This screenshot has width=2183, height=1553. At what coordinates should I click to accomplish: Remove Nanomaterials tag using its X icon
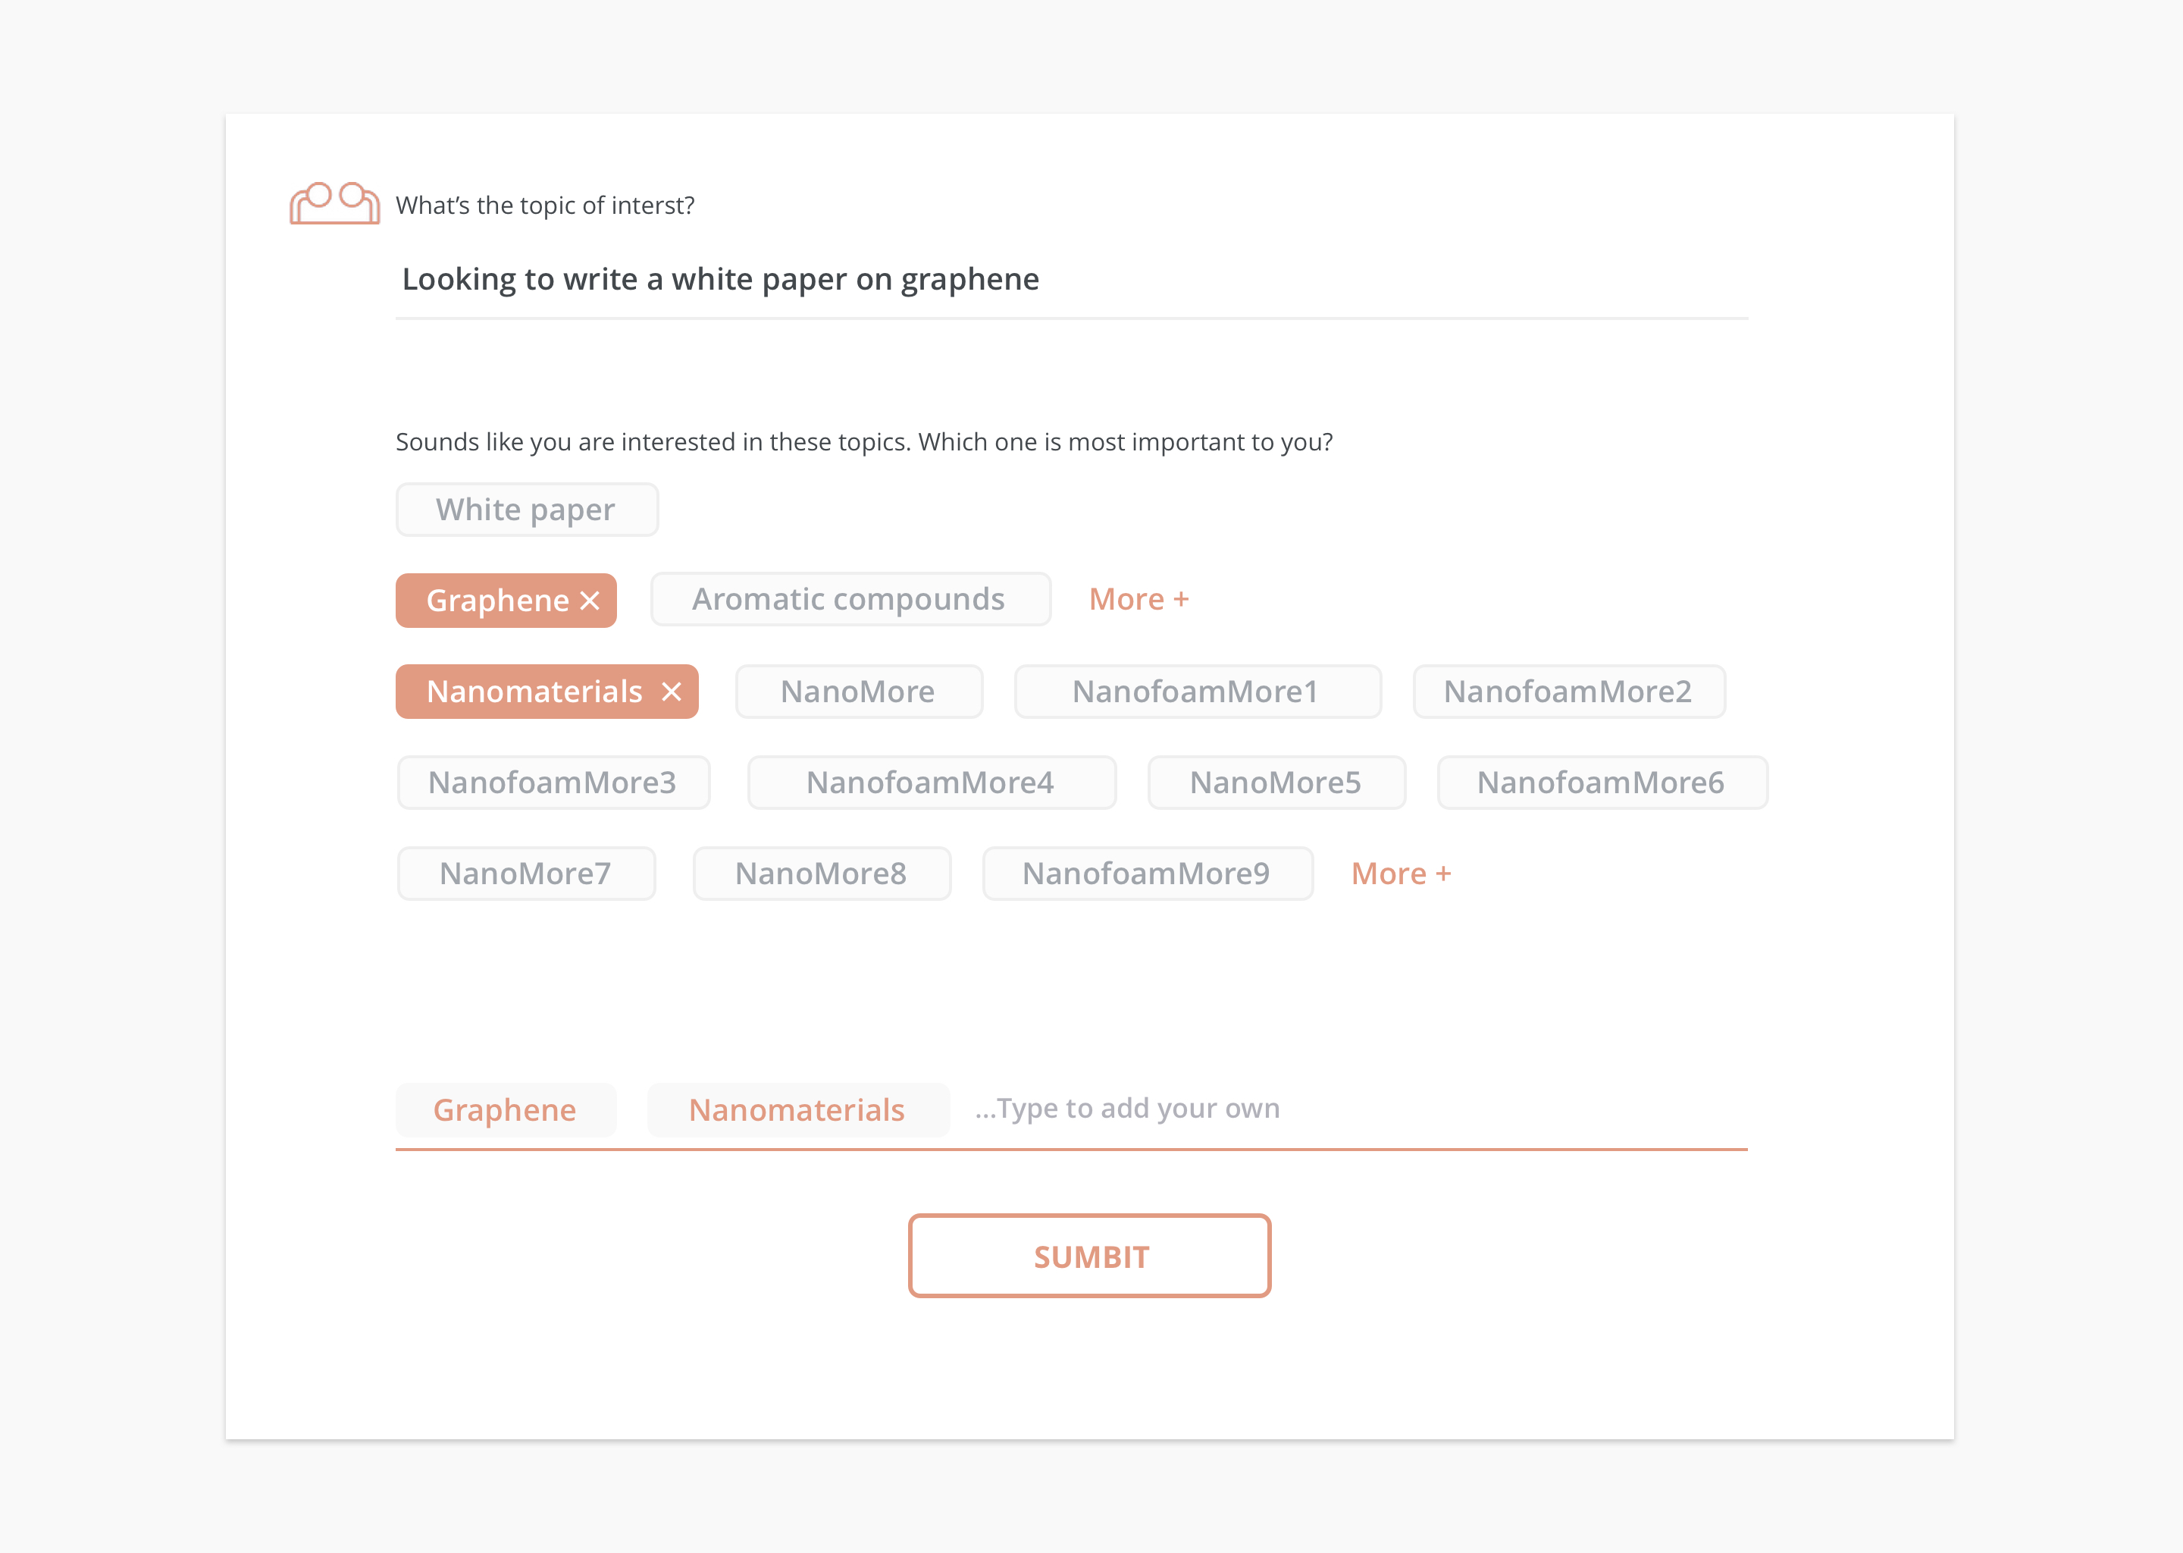pyautogui.click(x=672, y=692)
